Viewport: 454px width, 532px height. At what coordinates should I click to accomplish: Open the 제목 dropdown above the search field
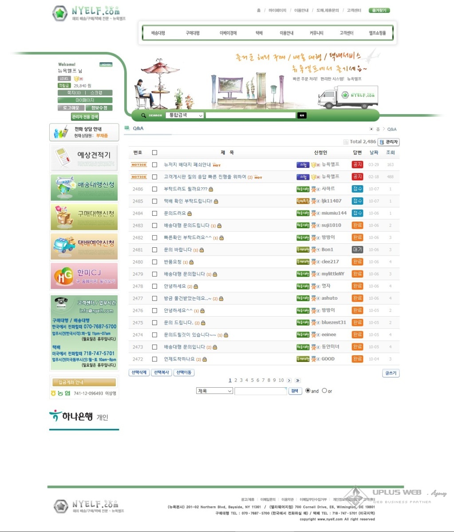pyautogui.click(x=214, y=391)
